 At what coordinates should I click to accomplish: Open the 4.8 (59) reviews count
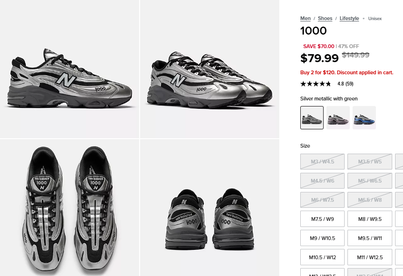click(x=345, y=84)
